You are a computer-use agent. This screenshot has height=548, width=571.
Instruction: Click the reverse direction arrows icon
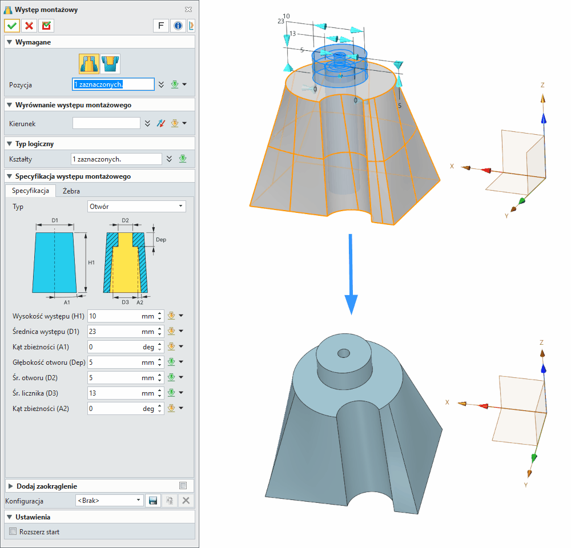coord(161,123)
